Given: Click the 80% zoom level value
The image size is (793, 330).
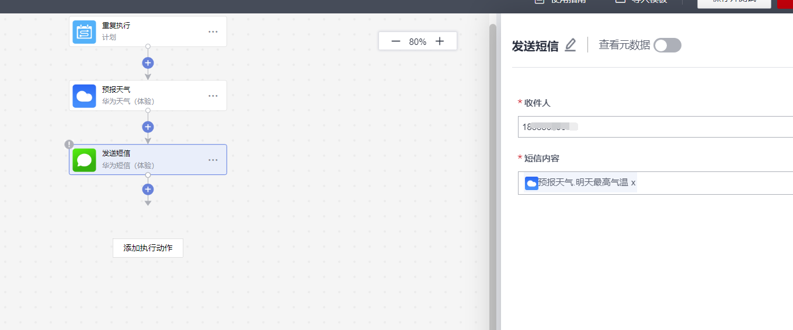Looking at the screenshot, I should 418,42.
